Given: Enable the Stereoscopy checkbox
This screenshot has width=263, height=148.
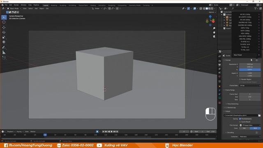Looking at the screenshot, I should pos(226,108).
